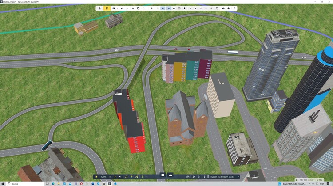Click the green layers icon in bottom bar
This screenshot has width=333, height=186.
coord(143,177)
